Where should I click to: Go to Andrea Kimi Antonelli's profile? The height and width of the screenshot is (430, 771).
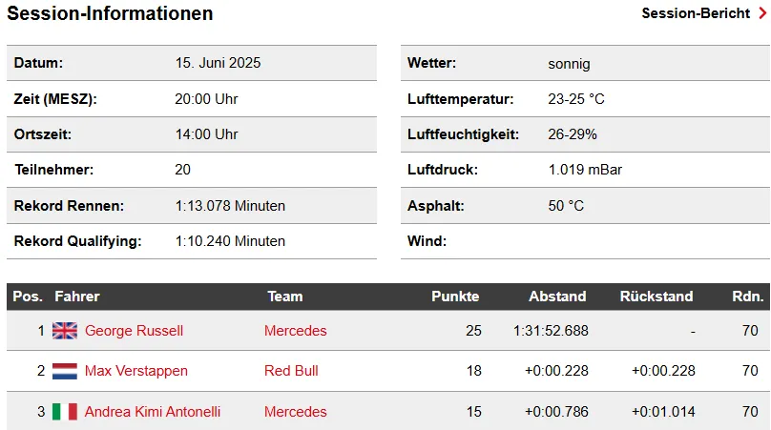[x=153, y=411]
